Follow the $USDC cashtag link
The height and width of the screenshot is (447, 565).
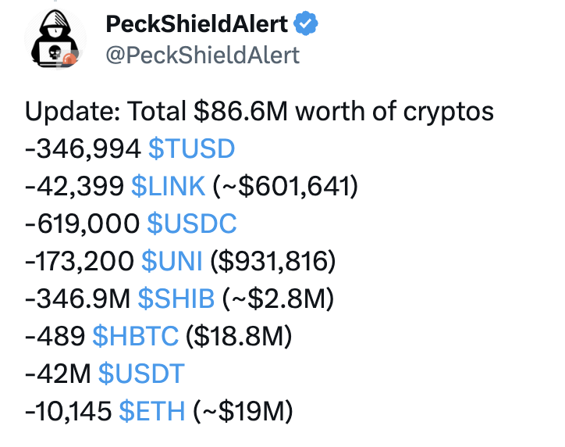192,223
